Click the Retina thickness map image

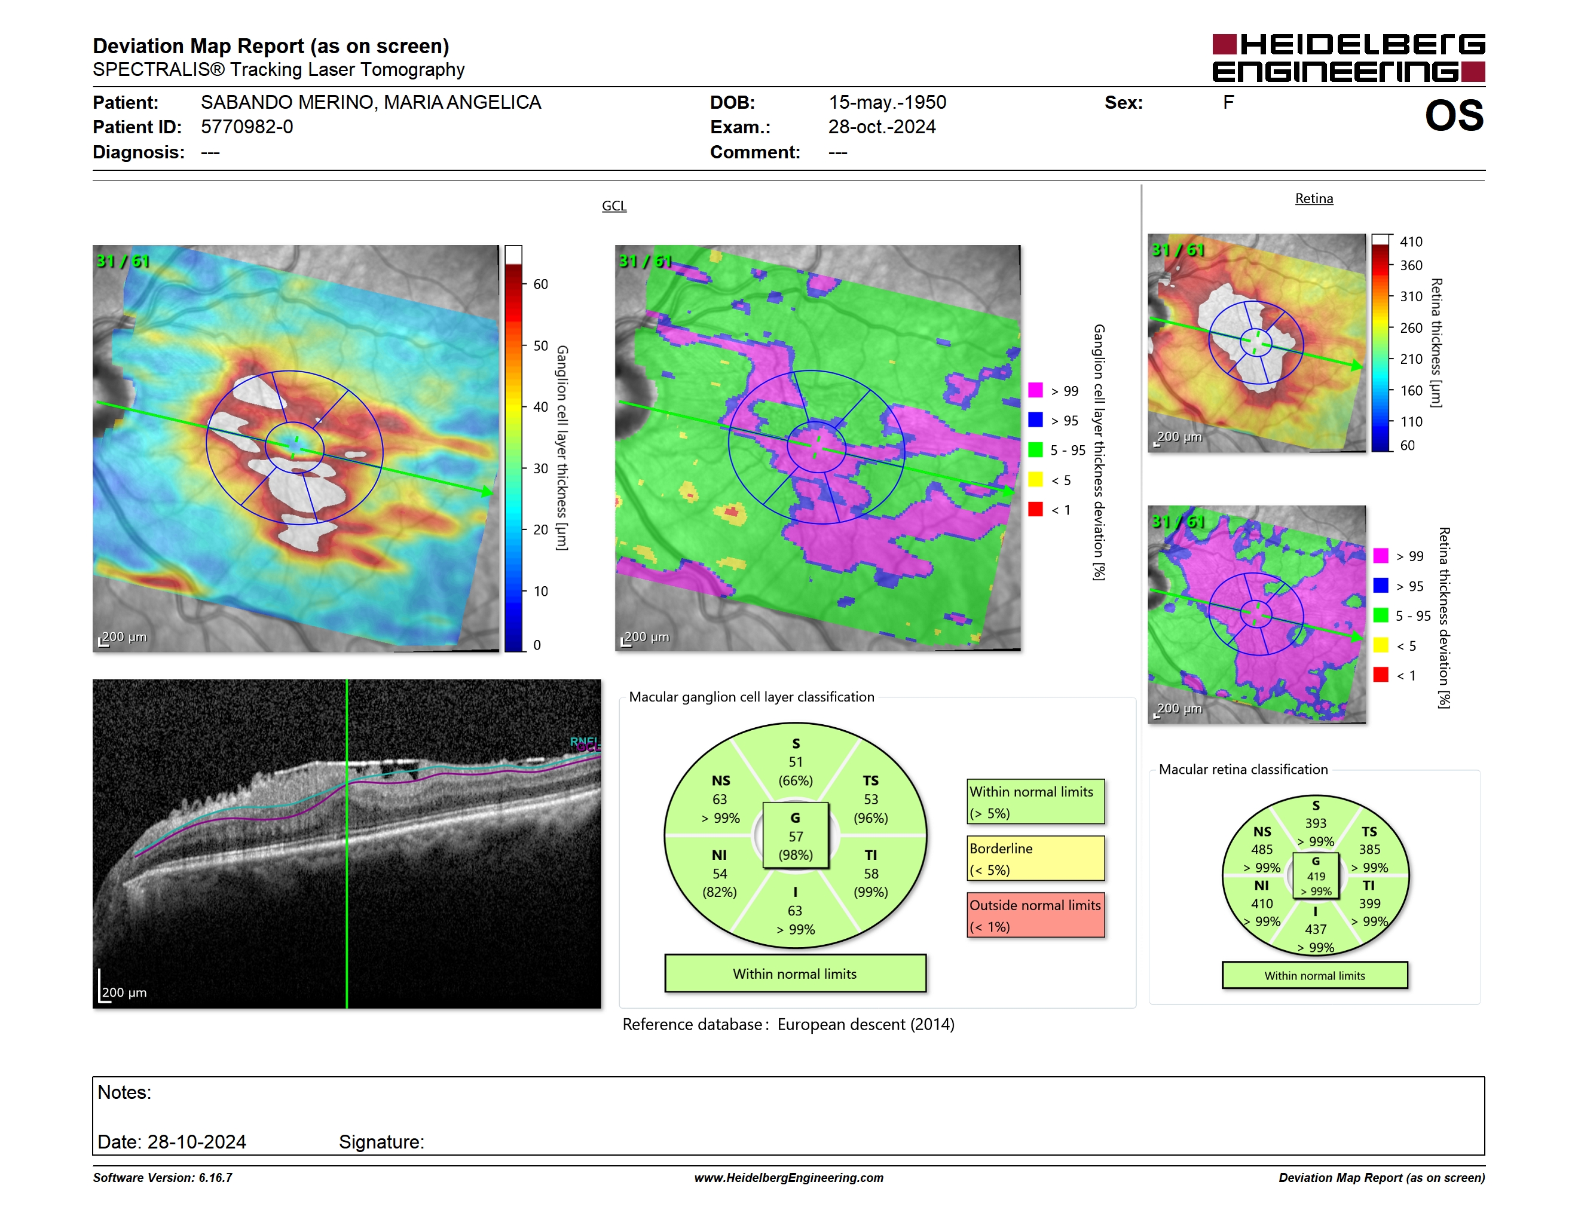click(x=1256, y=343)
